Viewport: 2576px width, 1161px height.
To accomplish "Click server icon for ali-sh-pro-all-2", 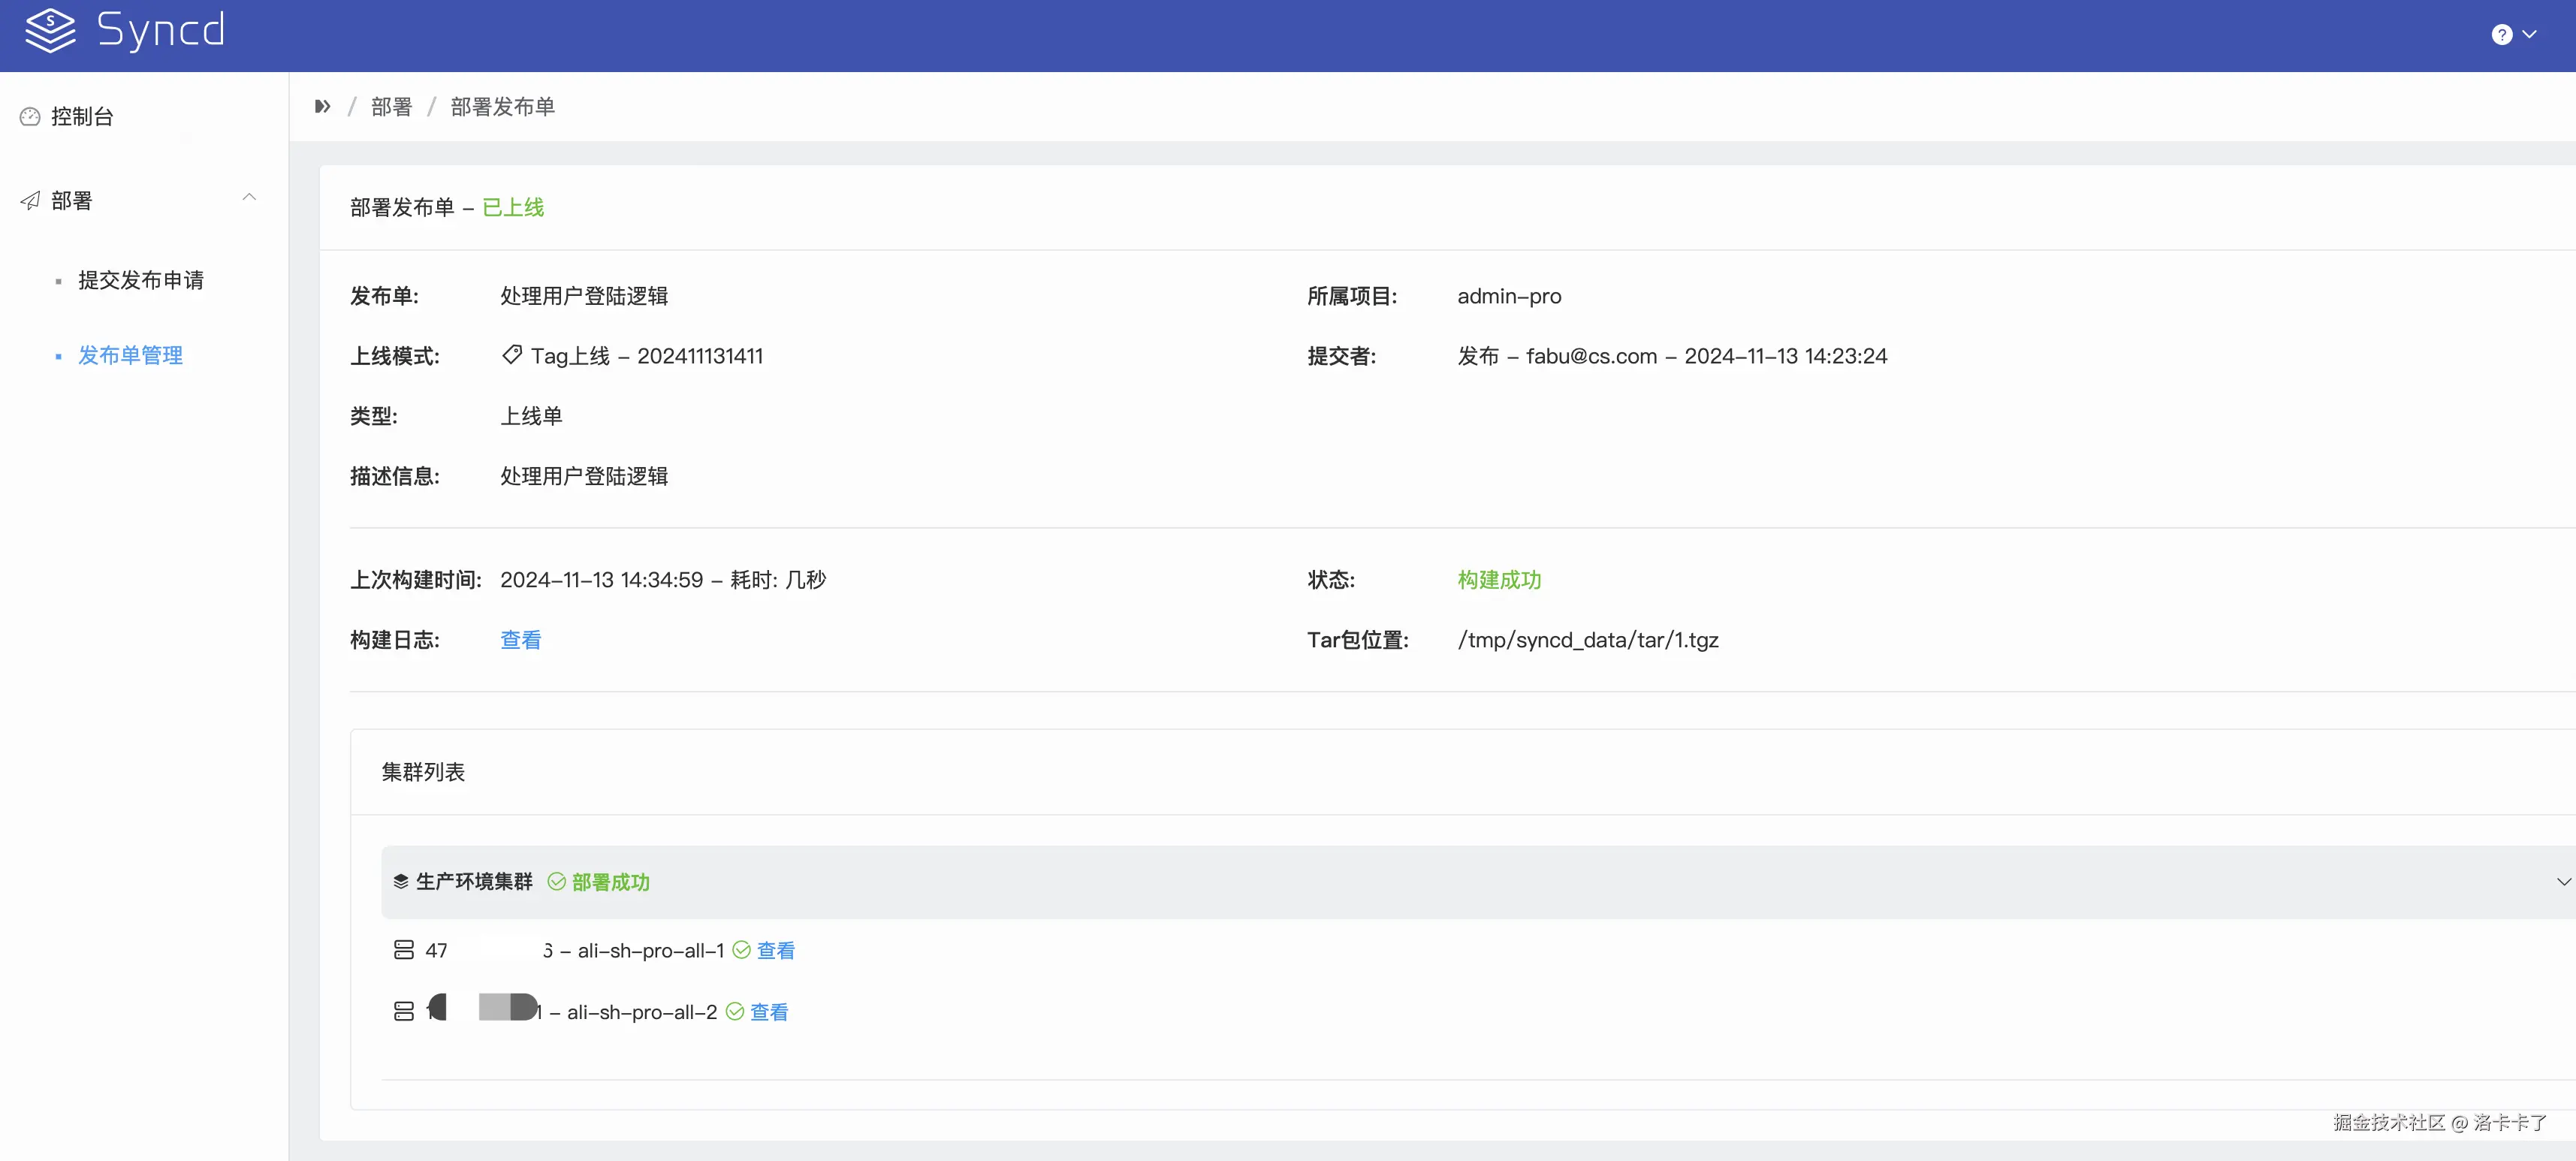I will coord(404,1011).
